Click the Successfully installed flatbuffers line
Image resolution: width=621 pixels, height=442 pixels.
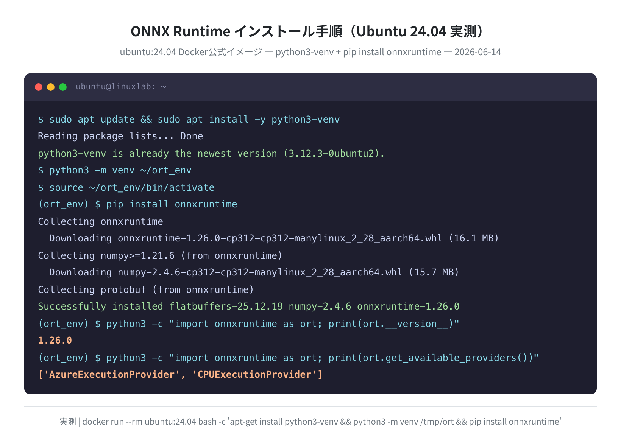(248, 307)
